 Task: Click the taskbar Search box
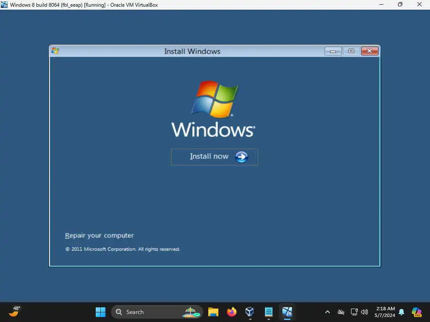(157, 312)
